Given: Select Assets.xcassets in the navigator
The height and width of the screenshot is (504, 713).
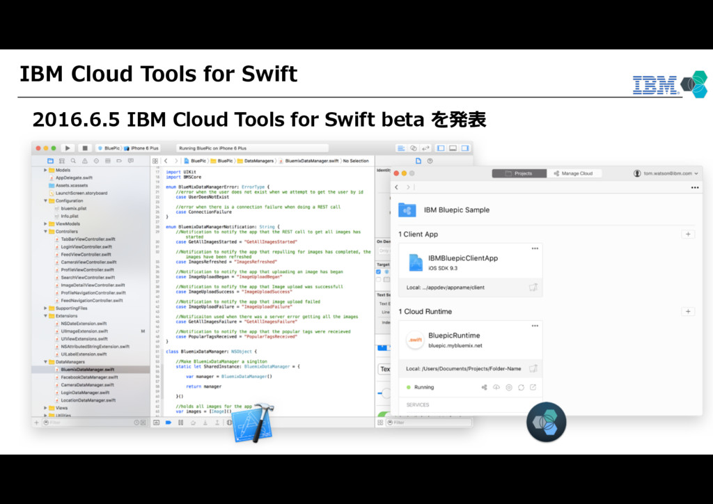Looking at the screenshot, I should point(72,185).
